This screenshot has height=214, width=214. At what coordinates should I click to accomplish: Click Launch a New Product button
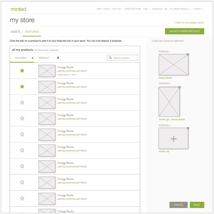(184, 31)
